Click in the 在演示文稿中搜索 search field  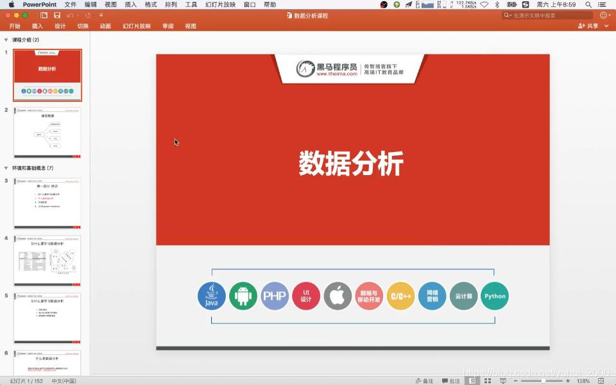point(547,15)
